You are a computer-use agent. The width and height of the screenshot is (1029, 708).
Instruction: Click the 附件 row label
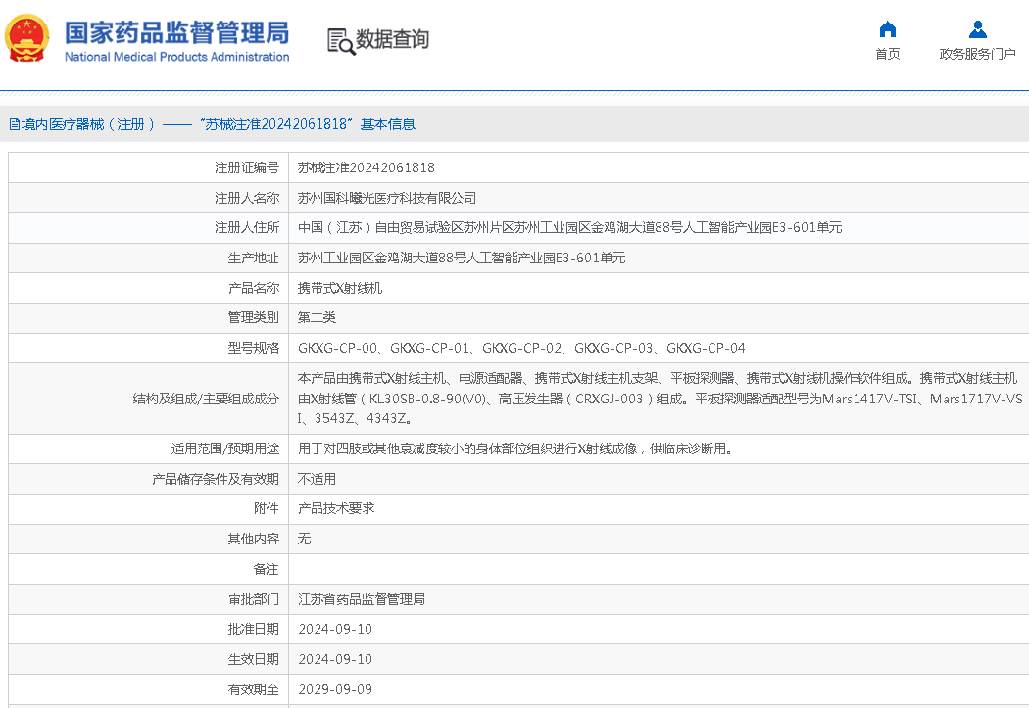click(267, 508)
